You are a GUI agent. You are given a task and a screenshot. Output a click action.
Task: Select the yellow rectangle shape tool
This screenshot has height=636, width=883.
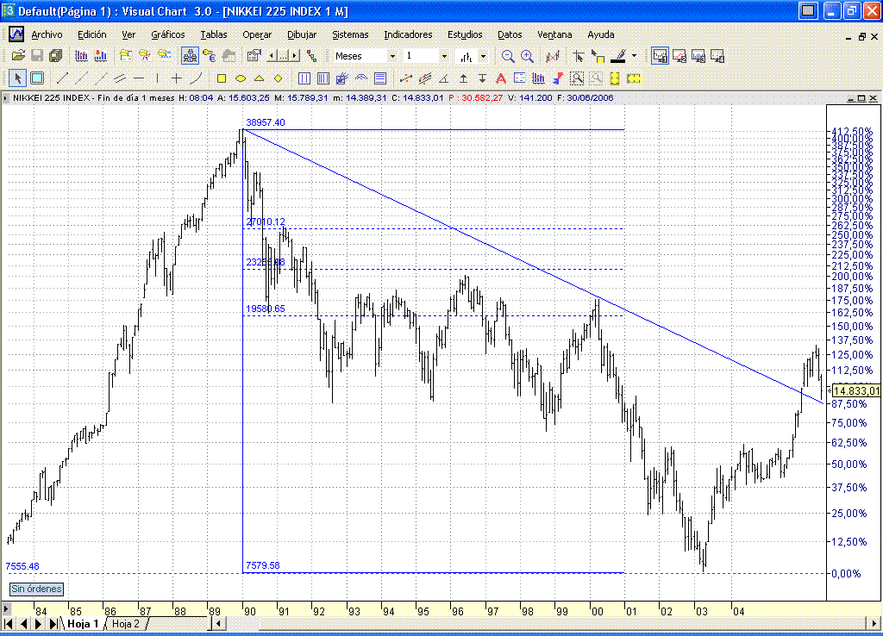pyautogui.click(x=222, y=78)
